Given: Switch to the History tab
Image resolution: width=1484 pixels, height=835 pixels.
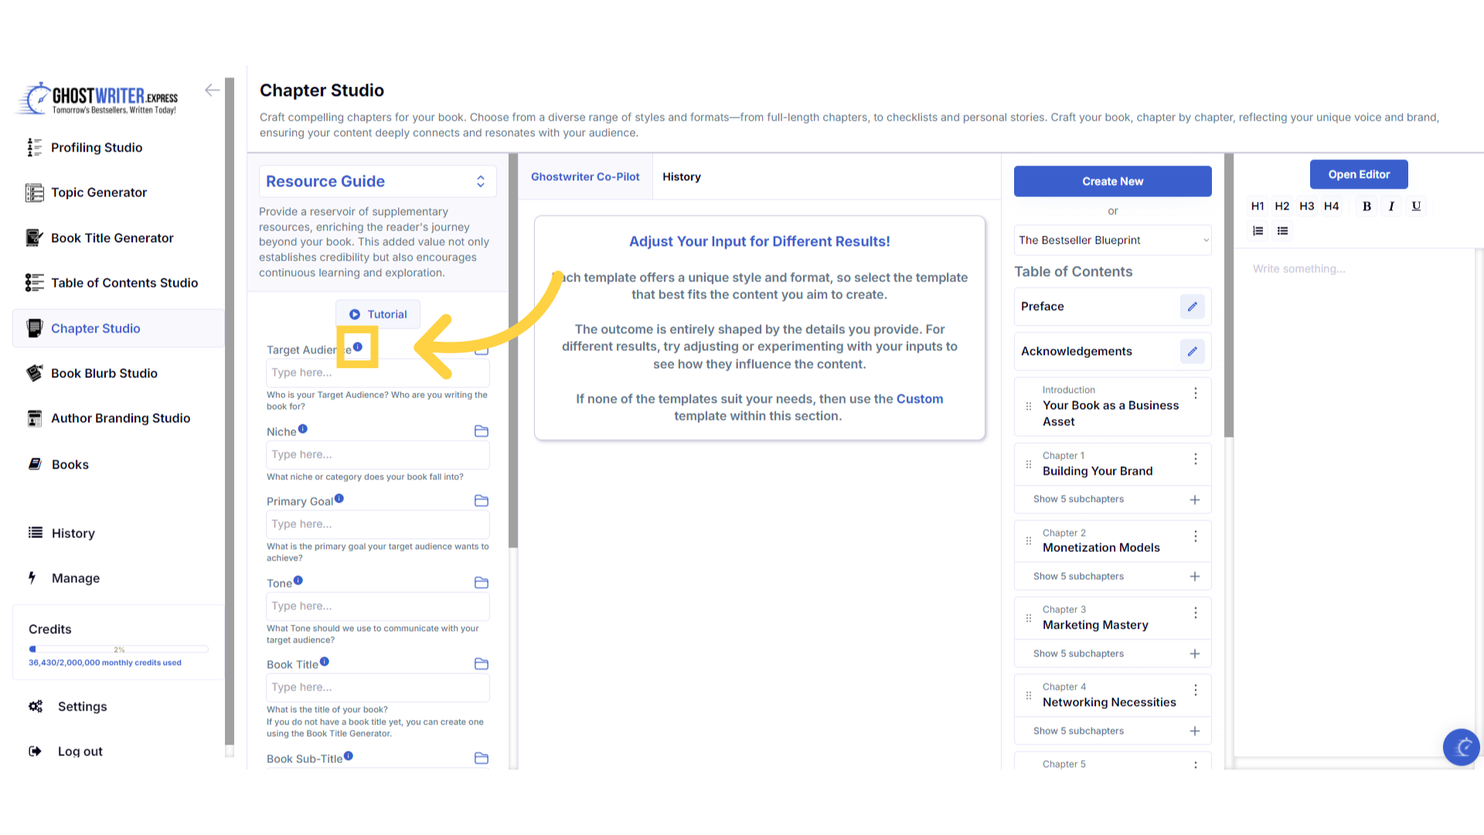Looking at the screenshot, I should (681, 177).
